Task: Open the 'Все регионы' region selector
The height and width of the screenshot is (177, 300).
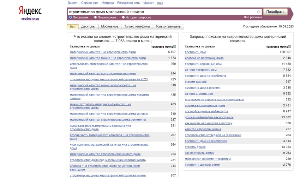Action: [253, 17]
